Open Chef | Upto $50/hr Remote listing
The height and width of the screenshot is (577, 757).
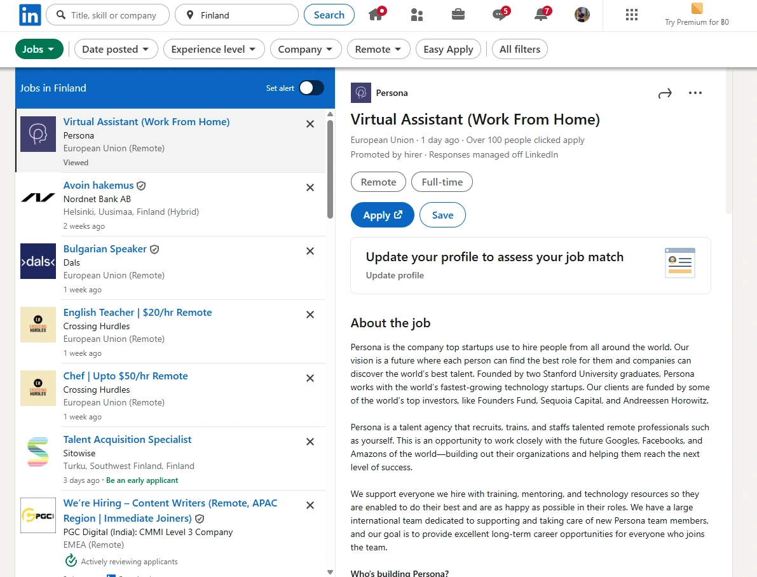125,376
